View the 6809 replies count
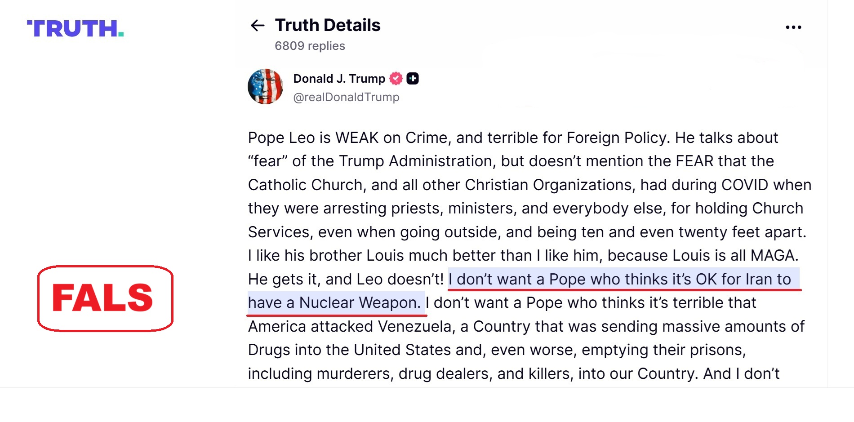This screenshot has width=854, height=422. (x=310, y=46)
